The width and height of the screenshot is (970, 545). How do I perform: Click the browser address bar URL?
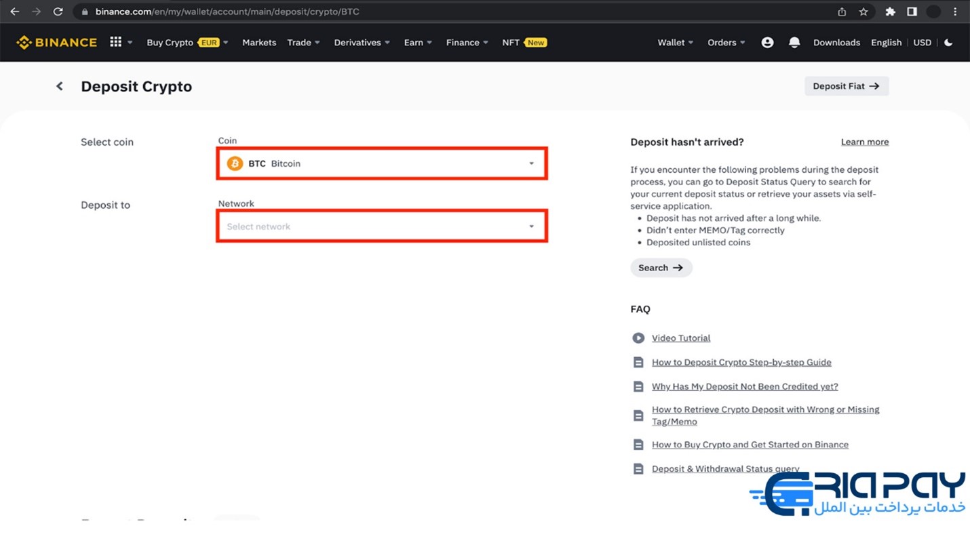click(227, 12)
